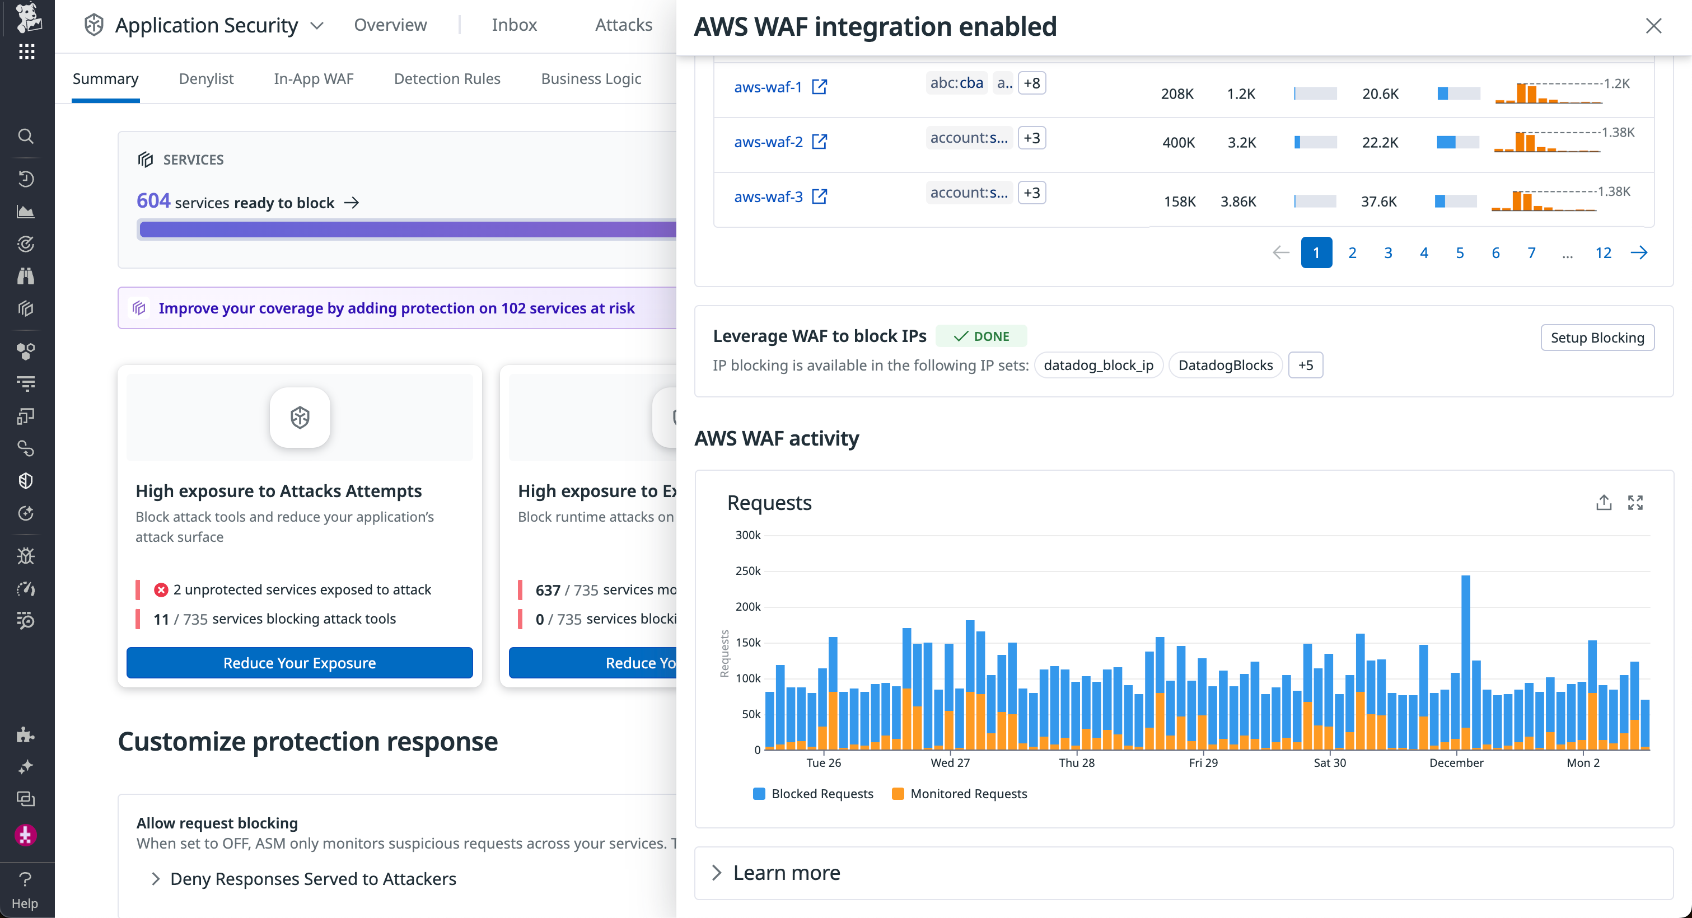Open the search magnifier in the left sidebar
This screenshot has width=1692, height=918.
point(26,136)
